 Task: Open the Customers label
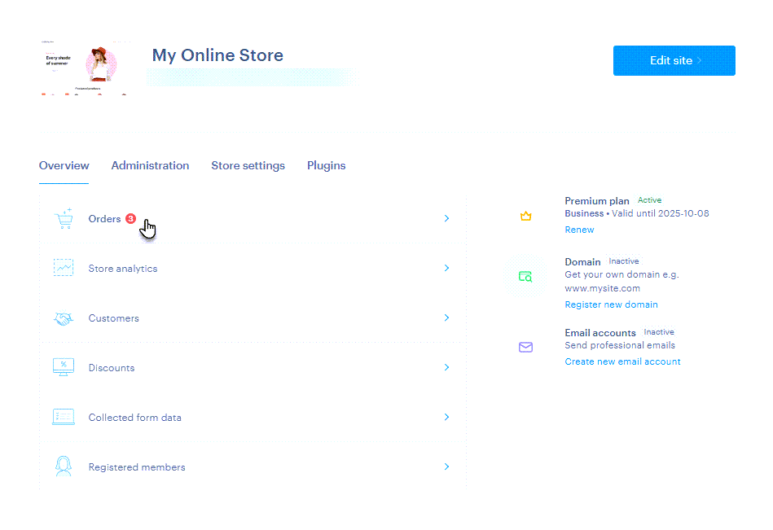[x=114, y=318]
